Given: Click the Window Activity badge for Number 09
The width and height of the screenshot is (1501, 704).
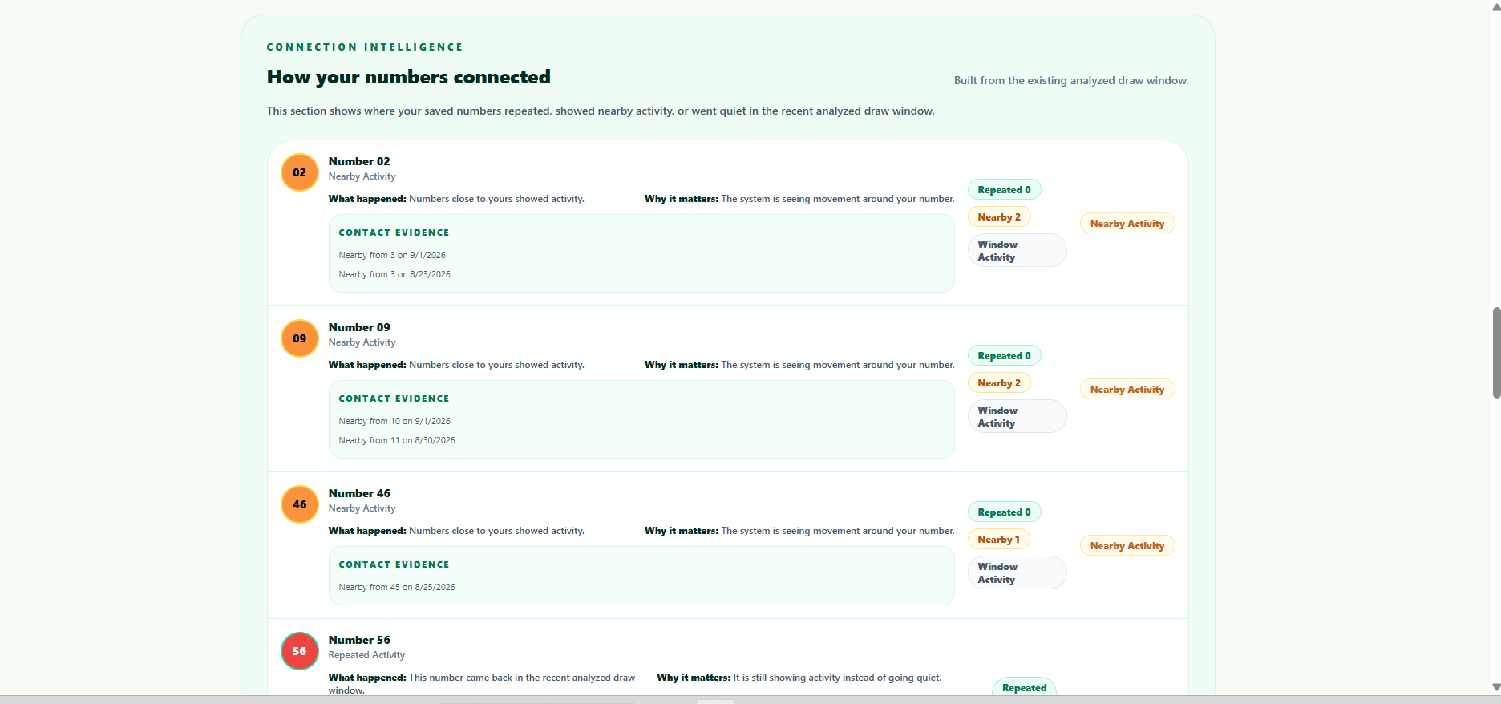Looking at the screenshot, I should 1017,416.
